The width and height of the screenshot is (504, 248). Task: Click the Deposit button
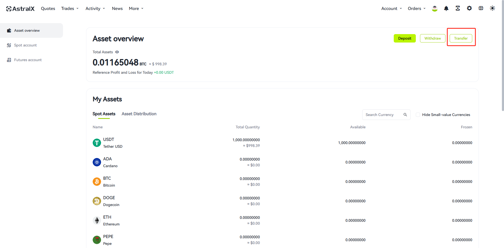(405, 38)
